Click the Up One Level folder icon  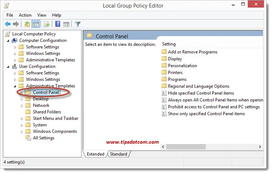pyautogui.click(x=27, y=24)
